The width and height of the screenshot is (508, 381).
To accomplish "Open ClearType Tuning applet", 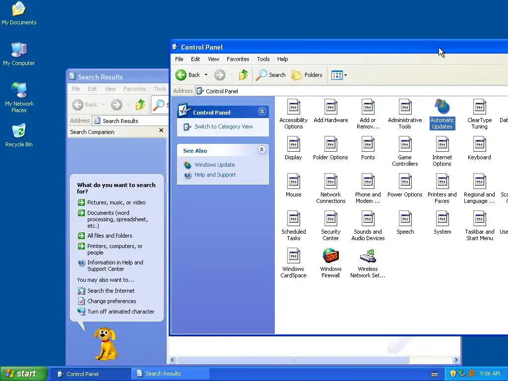I will [479, 114].
